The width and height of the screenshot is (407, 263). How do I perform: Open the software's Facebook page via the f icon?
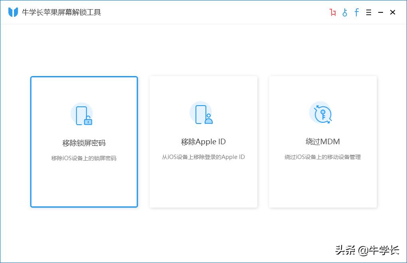click(356, 12)
